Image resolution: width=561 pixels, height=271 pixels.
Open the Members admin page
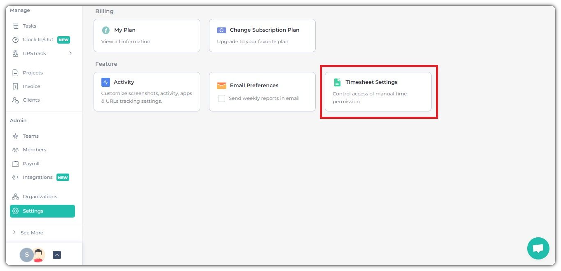pyautogui.click(x=34, y=150)
